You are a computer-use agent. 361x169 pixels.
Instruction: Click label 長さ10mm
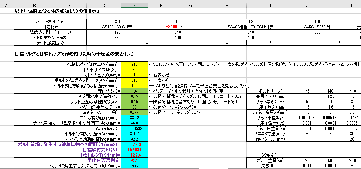coord(270,165)
